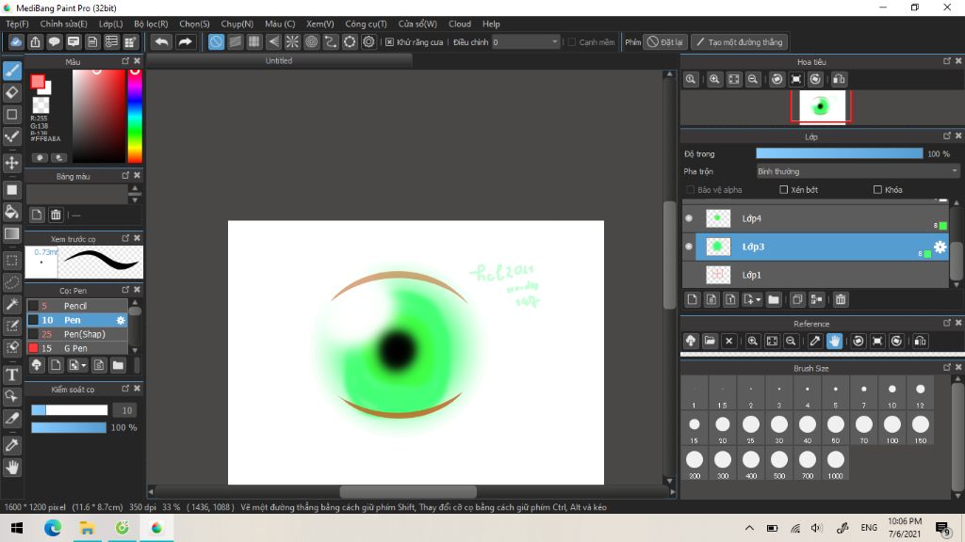Click the Undo arrow button
The width and height of the screenshot is (965, 542).
tap(162, 41)
